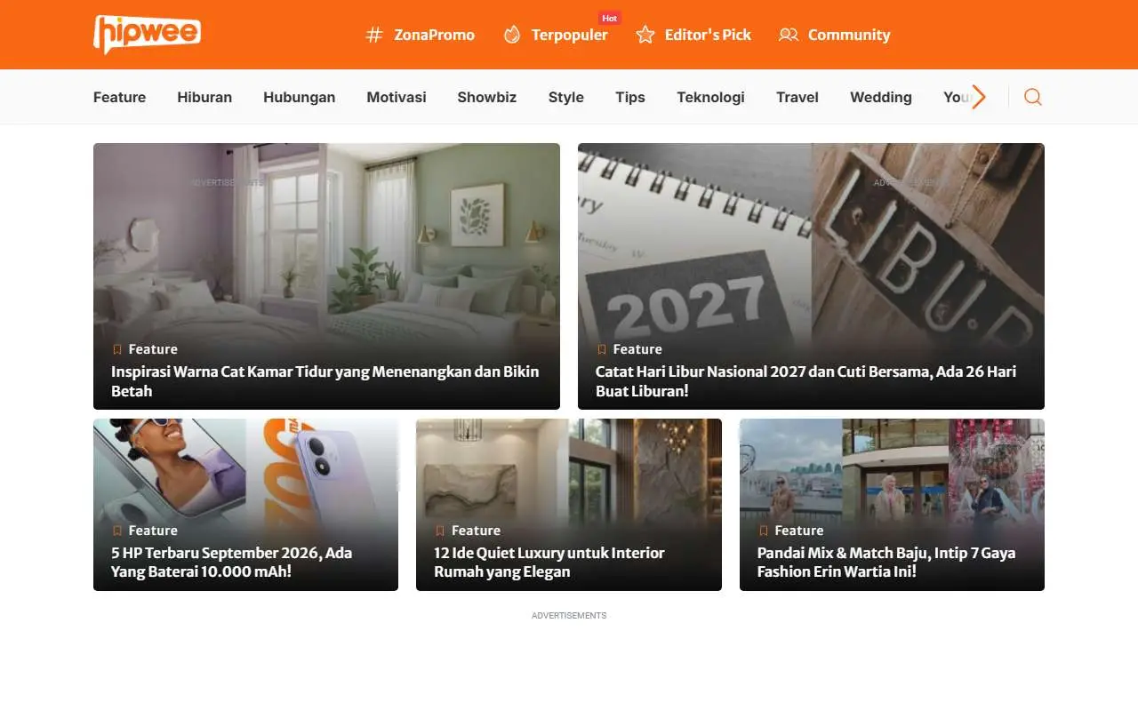This screenshot has height=711, width=1138.
Task: Select the Motivasi category
Action: (397, 97)
